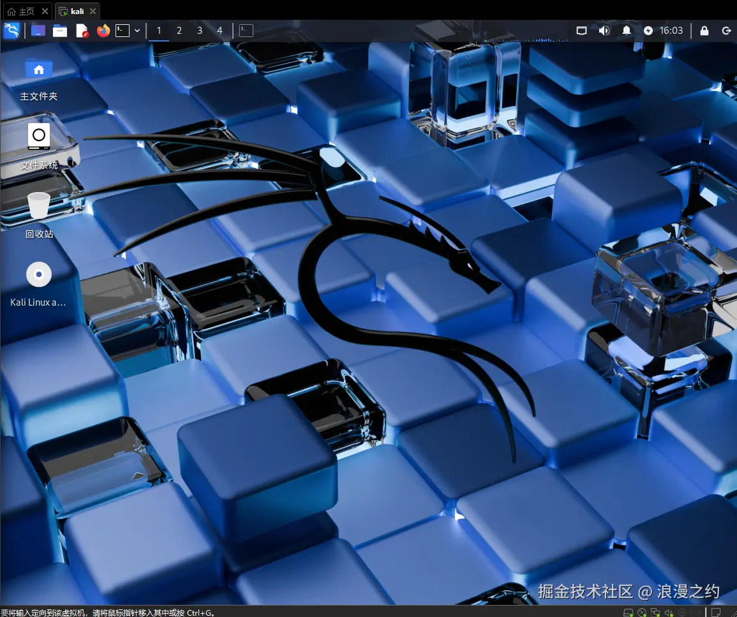Open the network display tray icon
The width and height of the screenshot is (737, 617).
click(x=581, y=31)
